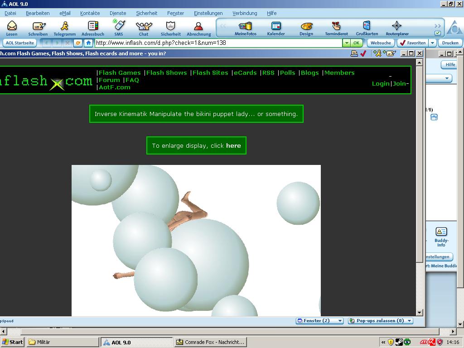The height and width of the screenshot is (348, 464).
Task: Click the browser home icon
Action: point(89,43)
